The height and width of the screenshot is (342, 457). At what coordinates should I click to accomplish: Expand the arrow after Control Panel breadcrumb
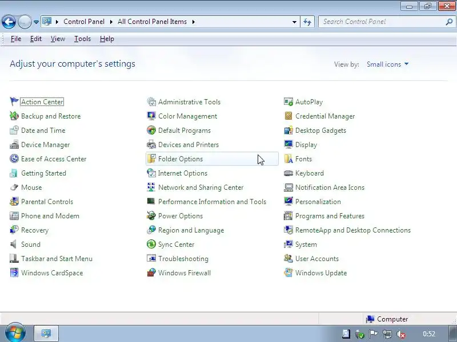(111, 22)
